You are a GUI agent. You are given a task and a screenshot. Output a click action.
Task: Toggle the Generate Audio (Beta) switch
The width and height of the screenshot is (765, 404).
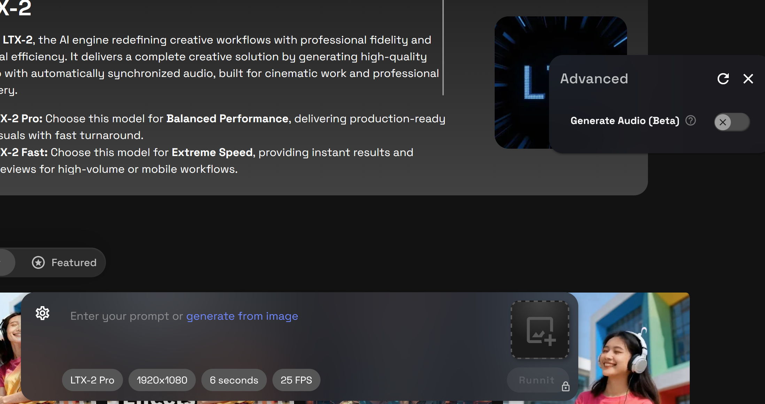732,122
